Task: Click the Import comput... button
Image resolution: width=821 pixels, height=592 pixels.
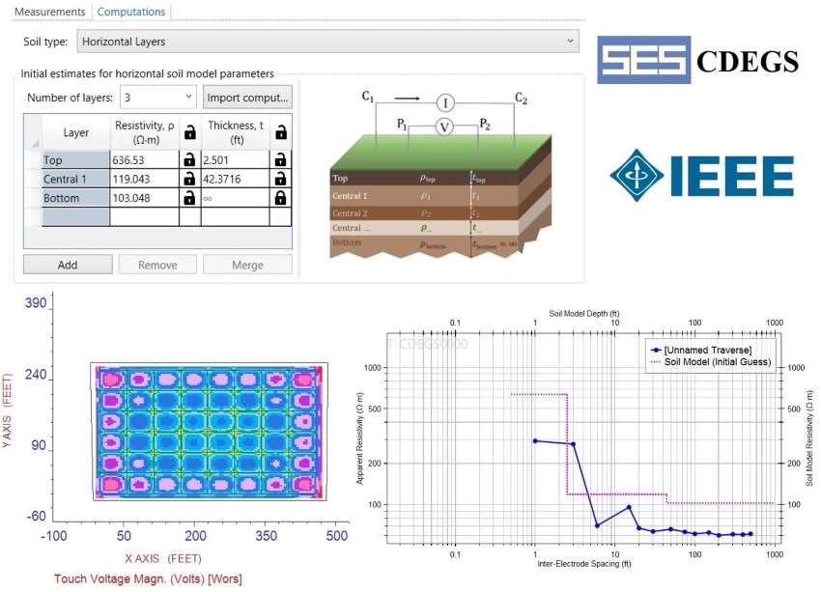Action: (247, 98)
